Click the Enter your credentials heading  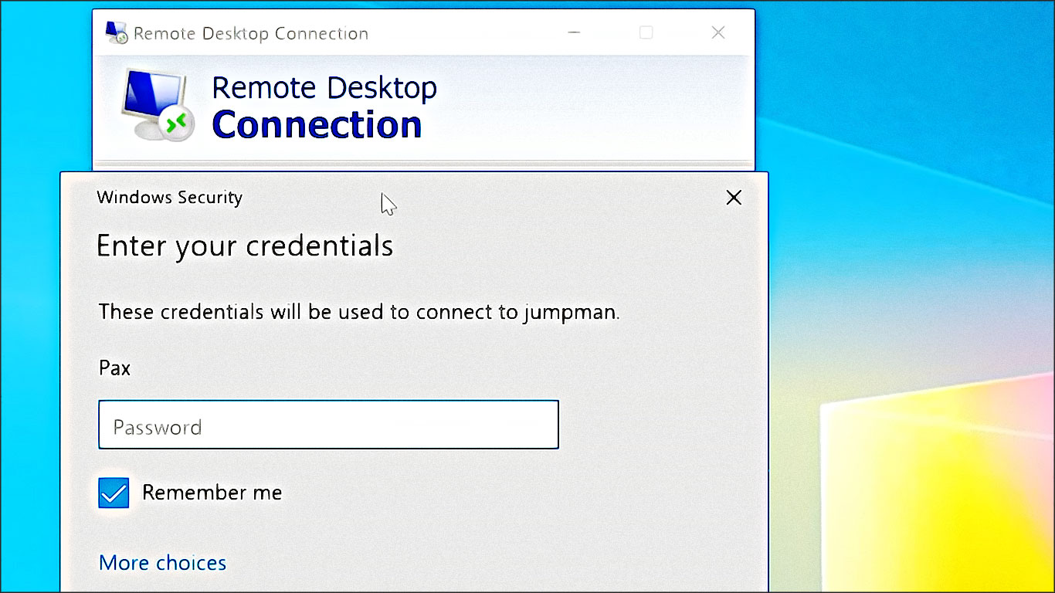245,246
